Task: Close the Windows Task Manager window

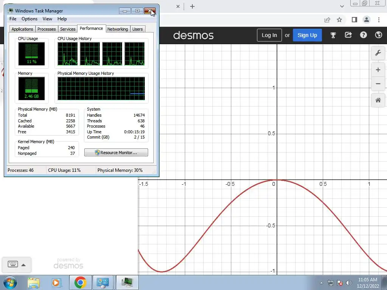Action: [150, 11]
